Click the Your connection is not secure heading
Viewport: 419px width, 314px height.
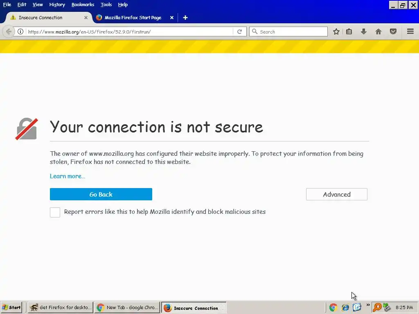tap(157, 127)
